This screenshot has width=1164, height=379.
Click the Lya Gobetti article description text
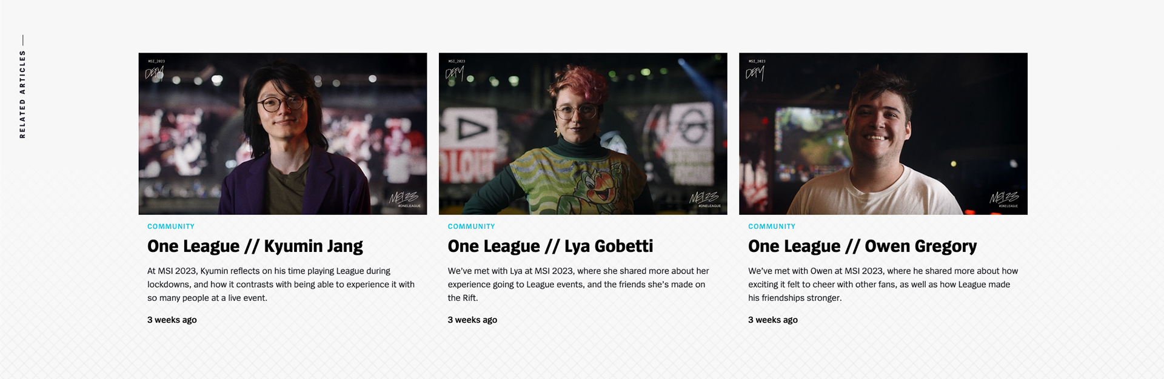(x=578, y=285)
